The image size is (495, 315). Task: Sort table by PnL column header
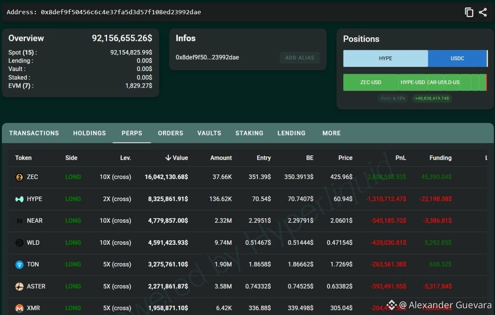click(401, 158)
